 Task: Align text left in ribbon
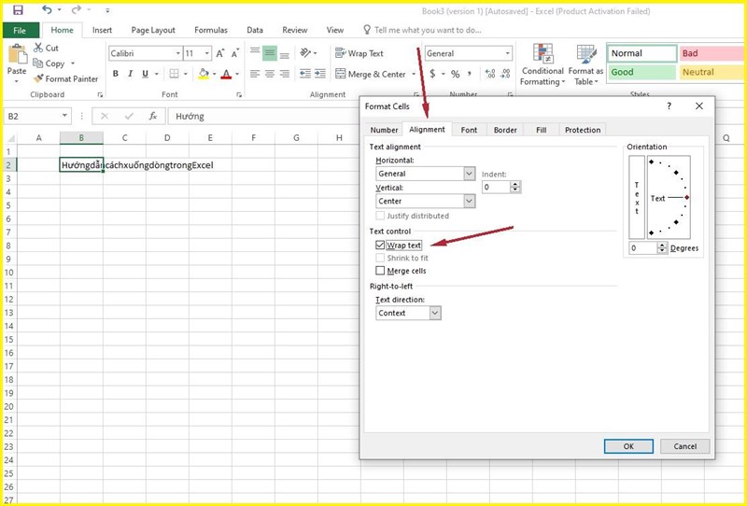(x=255, y=74)
